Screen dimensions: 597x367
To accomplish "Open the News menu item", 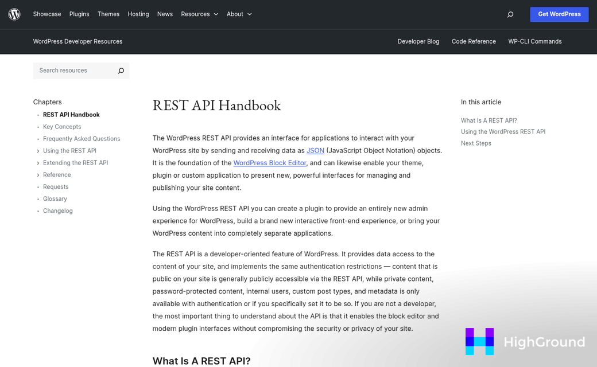I will coord(165,14).
